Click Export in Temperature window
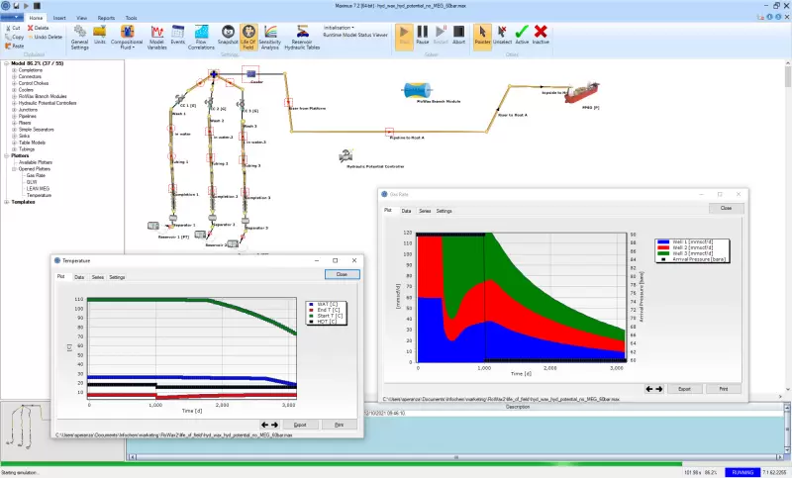792x478 pixels. tap(300, 425)
